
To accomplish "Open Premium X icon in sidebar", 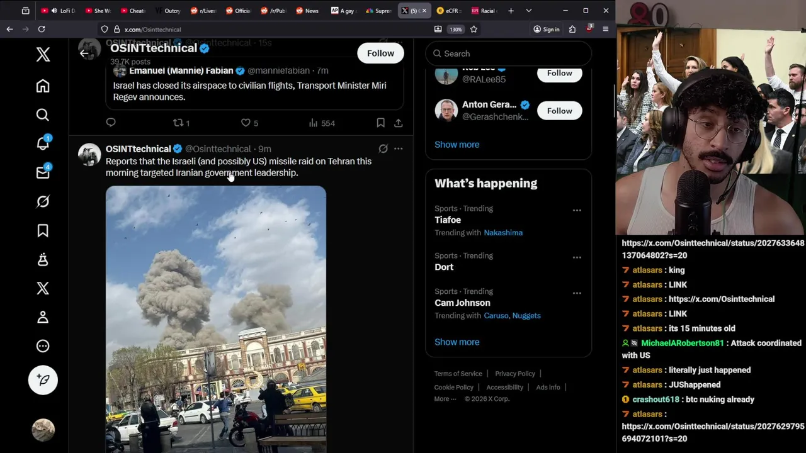I will [43, 288].
